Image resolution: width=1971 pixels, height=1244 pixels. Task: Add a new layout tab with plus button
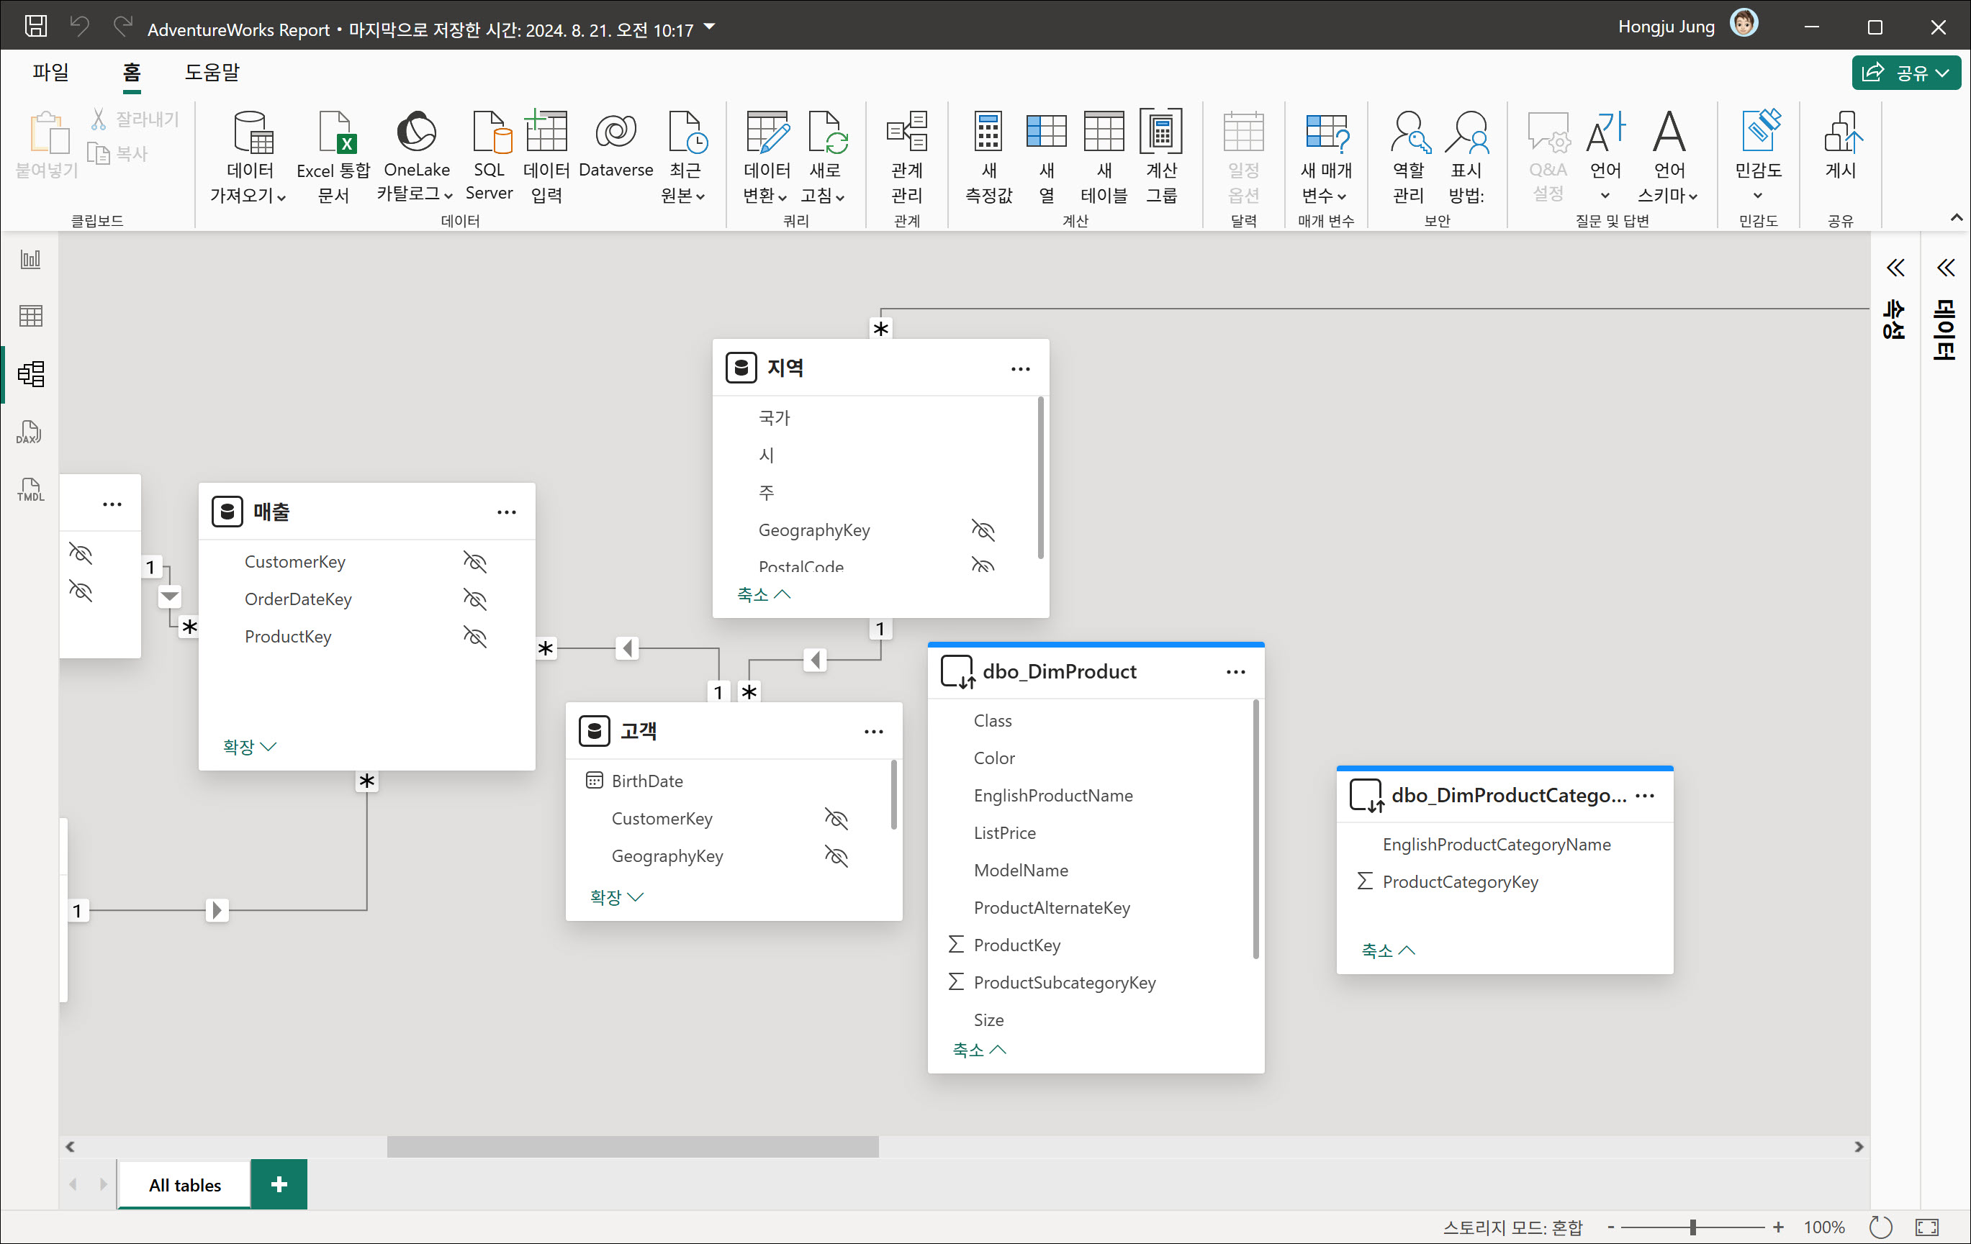[x=279, y=1184]
